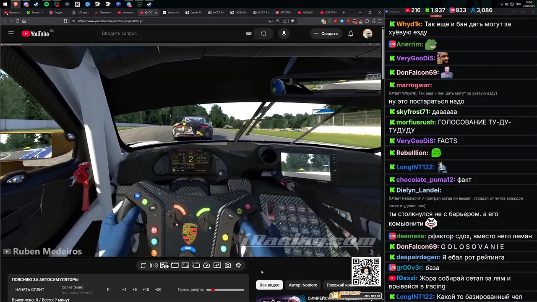Select the Все видео chip
Image resolution: width=537 pixels, height=302 pixels.
[269, 285]
